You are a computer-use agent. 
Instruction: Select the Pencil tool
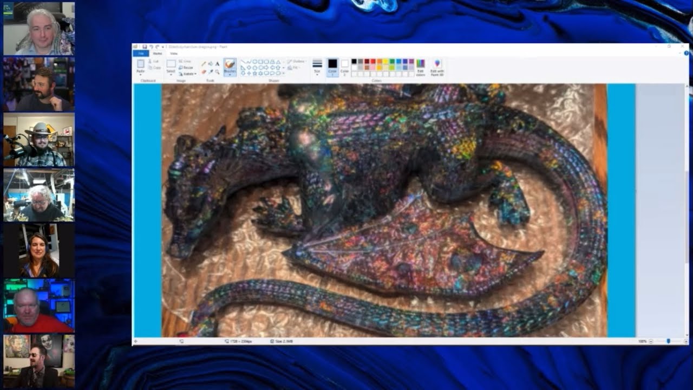click(204, 64)
